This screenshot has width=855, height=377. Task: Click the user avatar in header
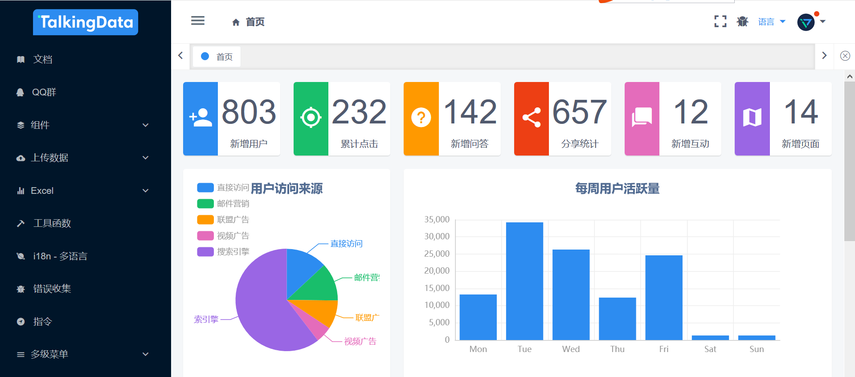tap(806, 22)
